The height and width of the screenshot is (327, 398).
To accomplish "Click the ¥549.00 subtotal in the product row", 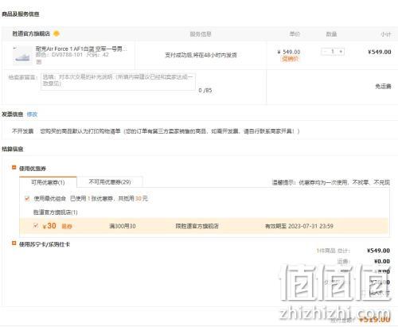I will coord(380,52).
